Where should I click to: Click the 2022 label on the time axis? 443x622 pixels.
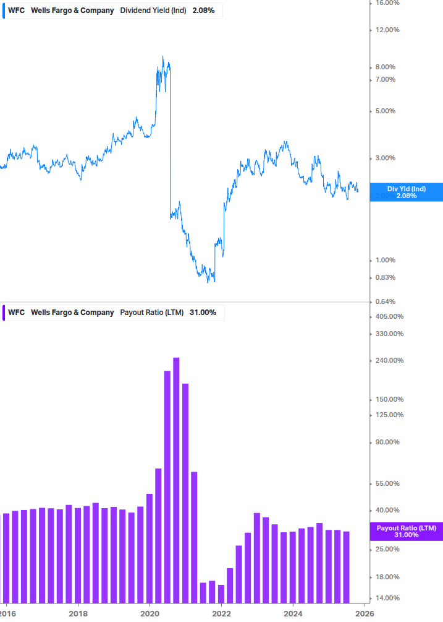coord(221,613)
